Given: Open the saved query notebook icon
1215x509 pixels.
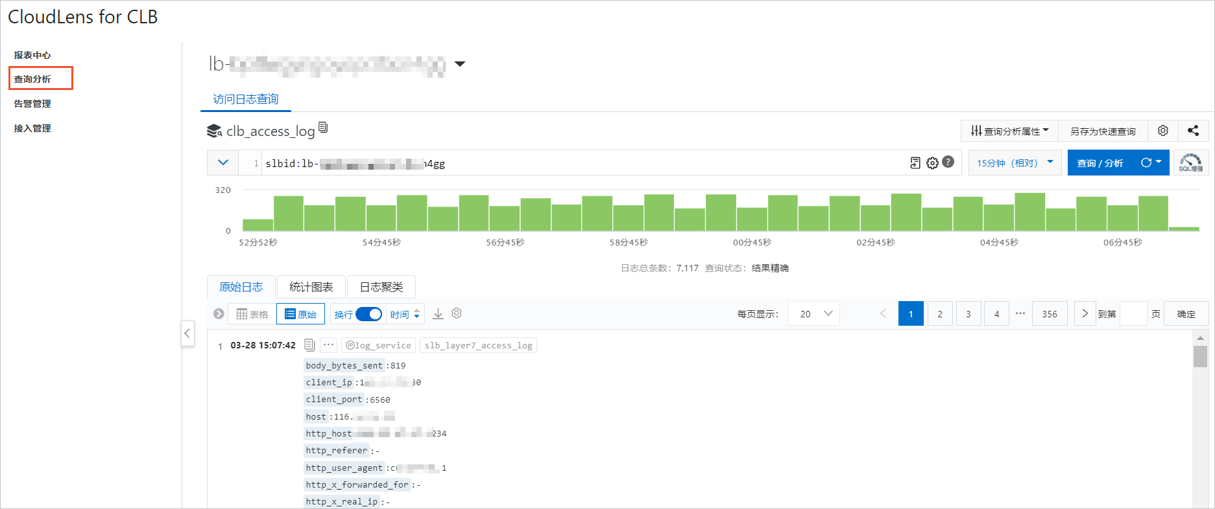Looking at the screenshot, I should pyautogui.click(x=915, y=163).
